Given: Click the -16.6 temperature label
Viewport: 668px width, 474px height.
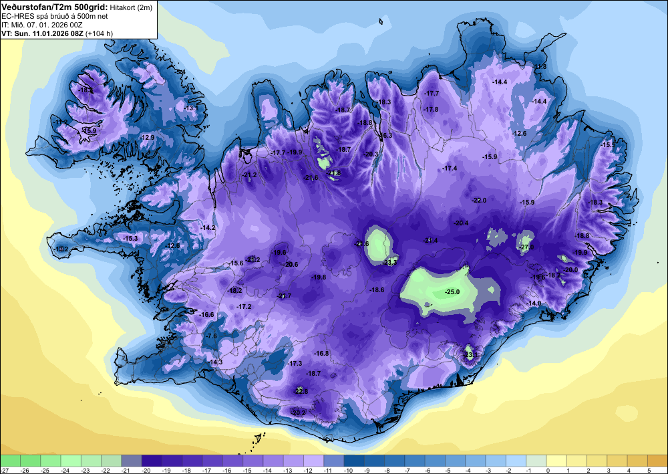Looking at the screenshot, I should (206, 315).
